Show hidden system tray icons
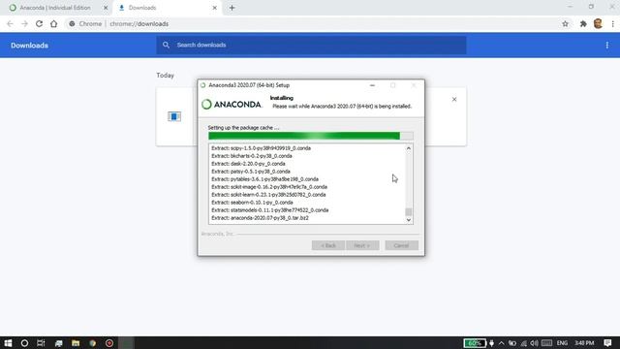 (502, 343)
